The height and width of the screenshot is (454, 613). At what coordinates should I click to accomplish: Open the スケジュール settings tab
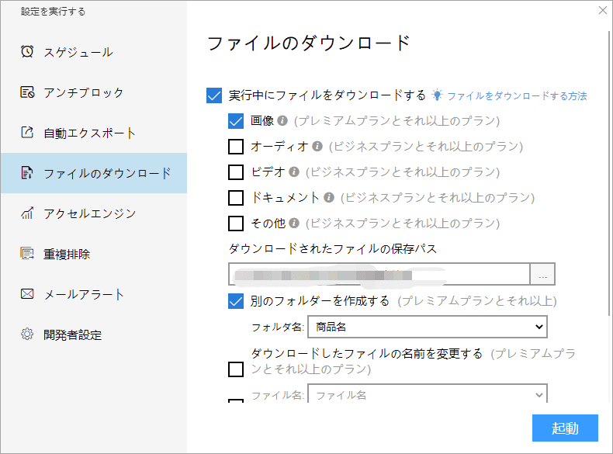point(78,52)
